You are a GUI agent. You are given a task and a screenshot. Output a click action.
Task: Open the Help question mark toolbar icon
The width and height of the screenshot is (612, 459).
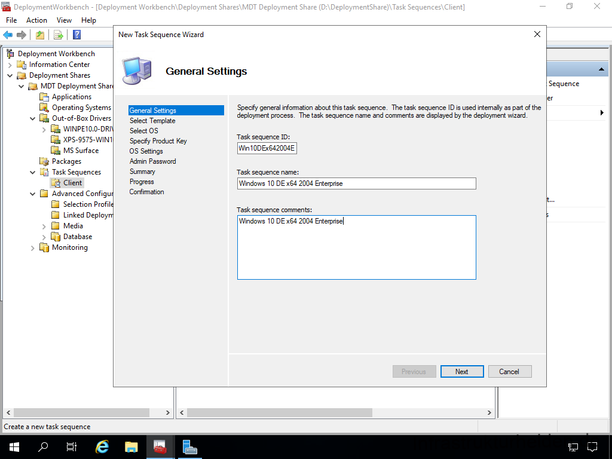[x=77, y=35]
